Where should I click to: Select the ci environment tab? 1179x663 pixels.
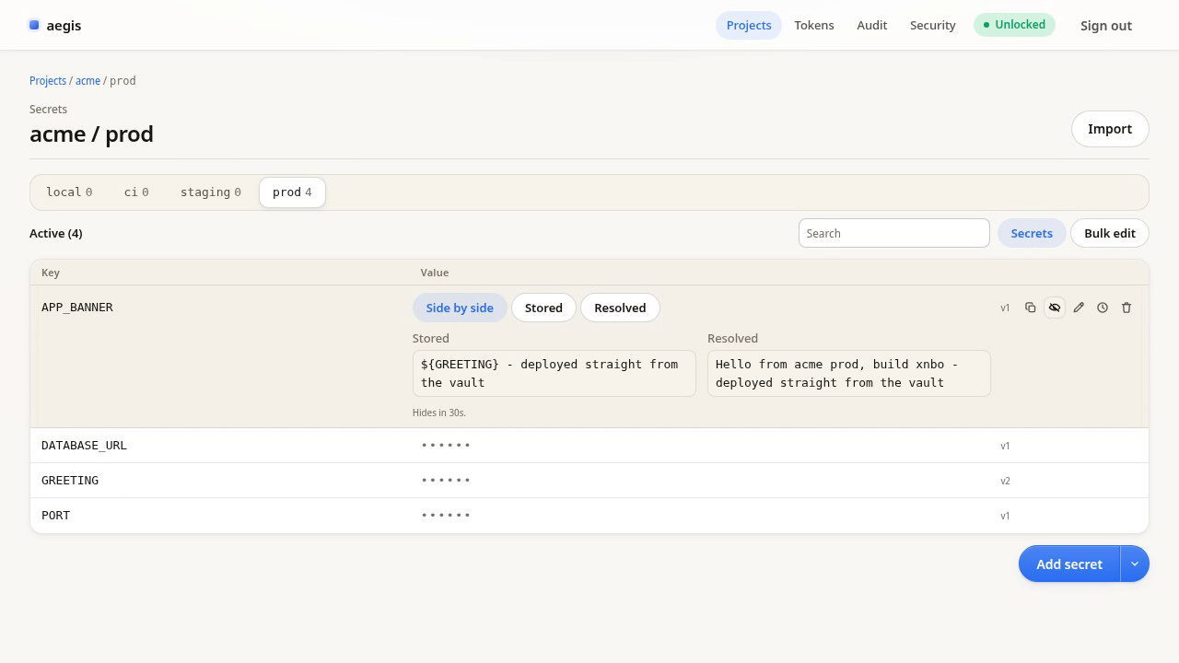click(x=136, y=192)
